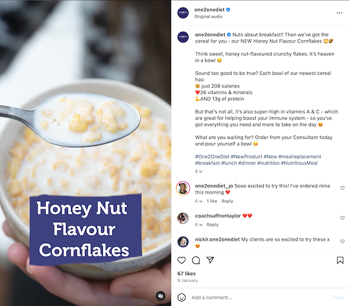Share post via paper plane icon
349x306 pixels.
pos(210,260)
